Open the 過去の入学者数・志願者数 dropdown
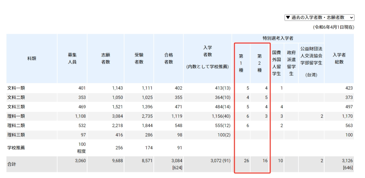 click(319, 18)
